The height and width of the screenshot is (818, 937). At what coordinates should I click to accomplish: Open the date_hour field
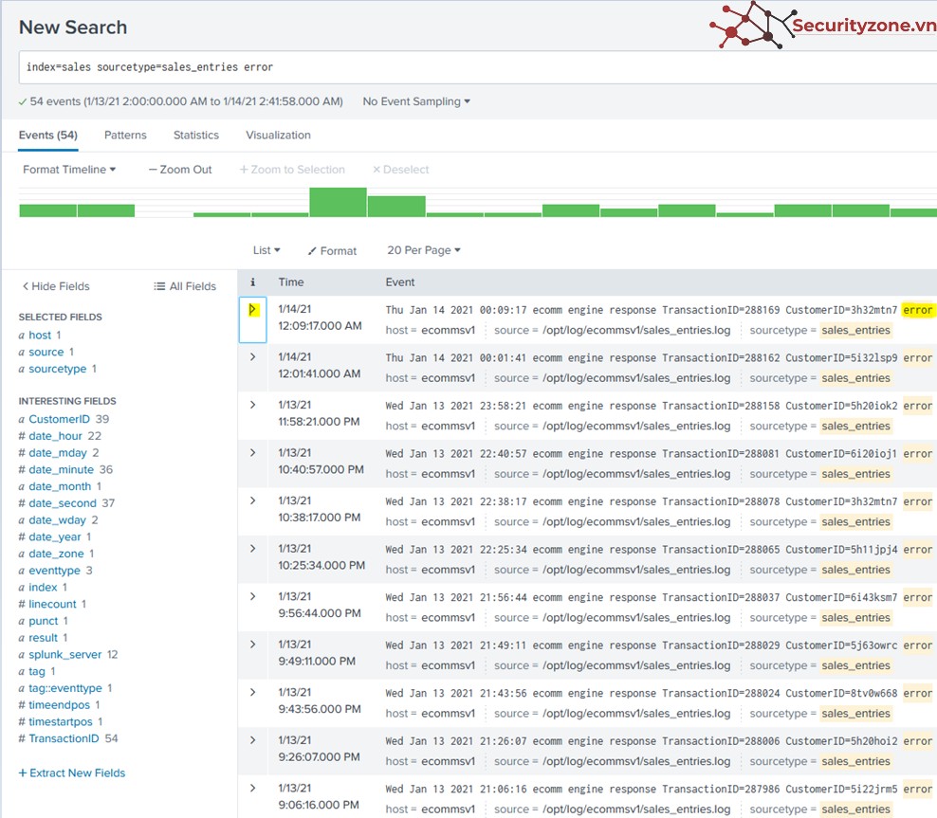56,436
